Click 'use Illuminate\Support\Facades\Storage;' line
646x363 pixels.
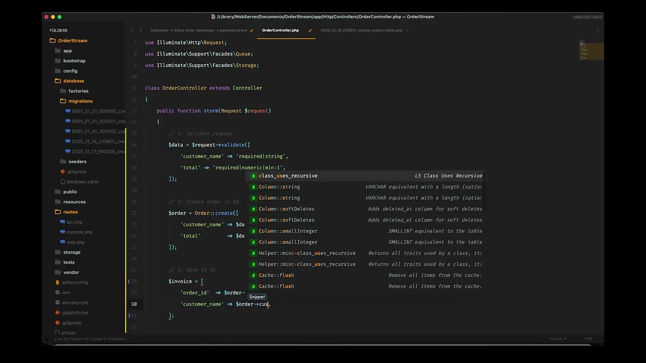coord(202,66)
